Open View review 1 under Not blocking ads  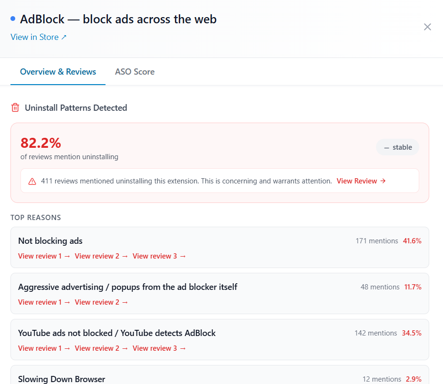(x=44, y=256)
